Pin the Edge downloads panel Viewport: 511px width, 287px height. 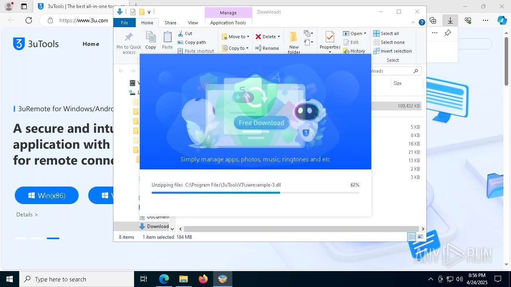[448, 33]
